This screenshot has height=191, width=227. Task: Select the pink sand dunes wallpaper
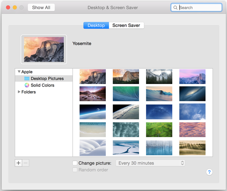pyautogui.click(x=192, y=130)
